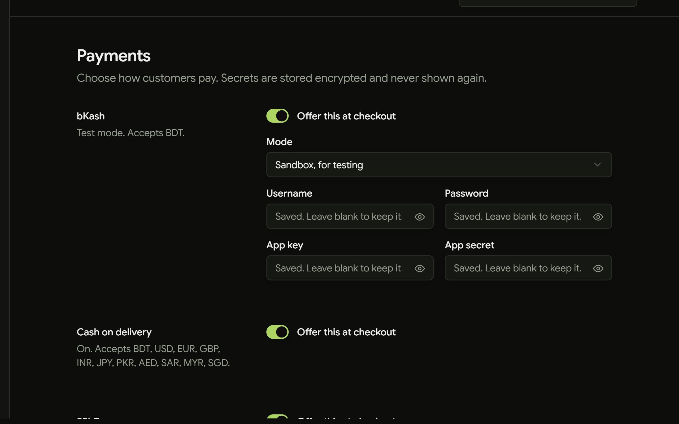Click bKash 'Offer this at checkout' label
The height and width of the screenshot is (424, 679).
coord(346,116)
